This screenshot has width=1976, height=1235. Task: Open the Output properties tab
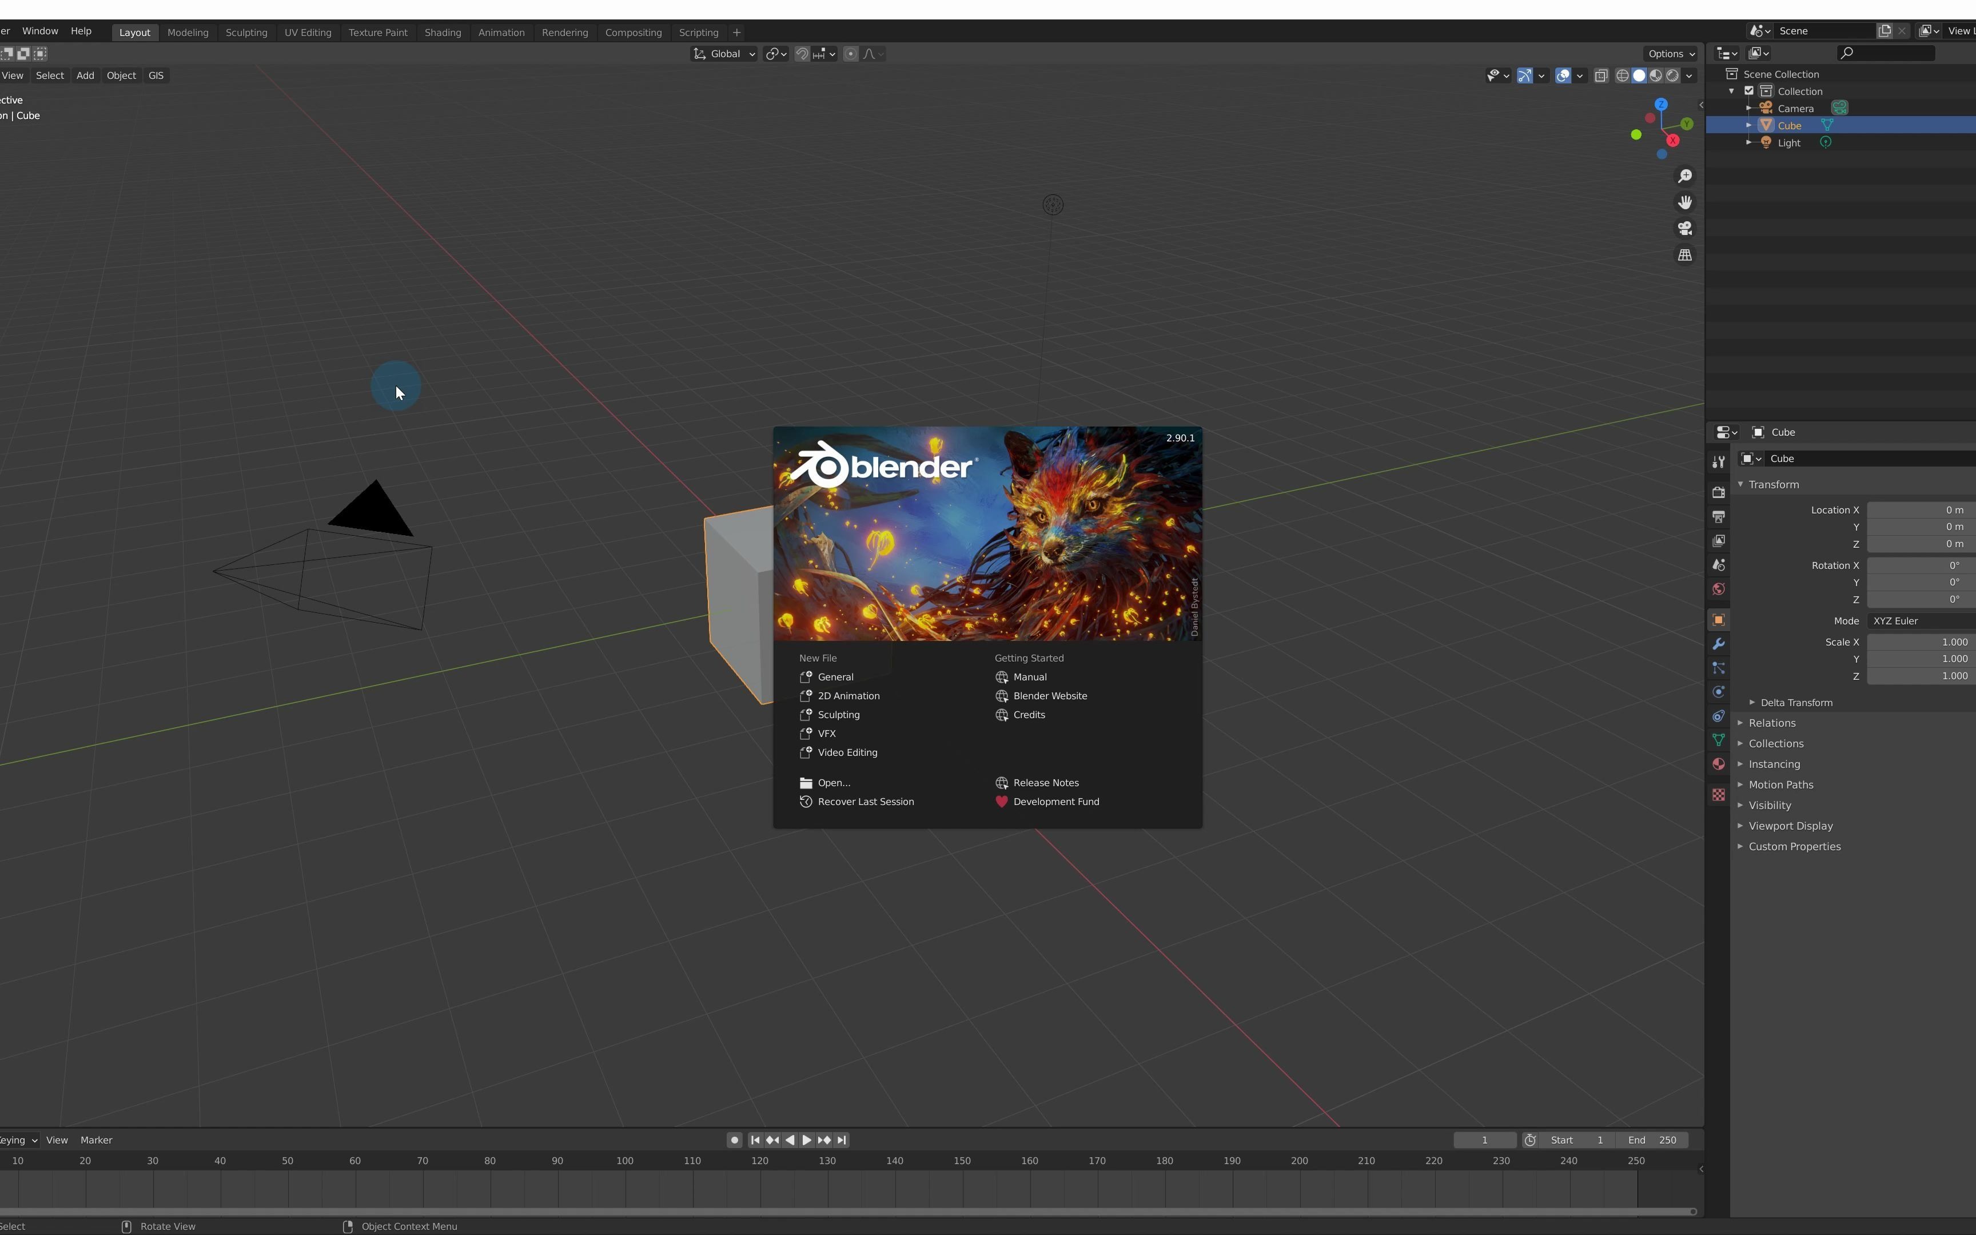[1719, 517]
